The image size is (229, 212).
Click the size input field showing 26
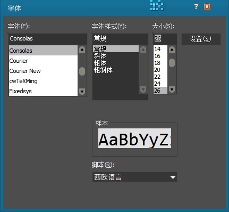(165, 38)
